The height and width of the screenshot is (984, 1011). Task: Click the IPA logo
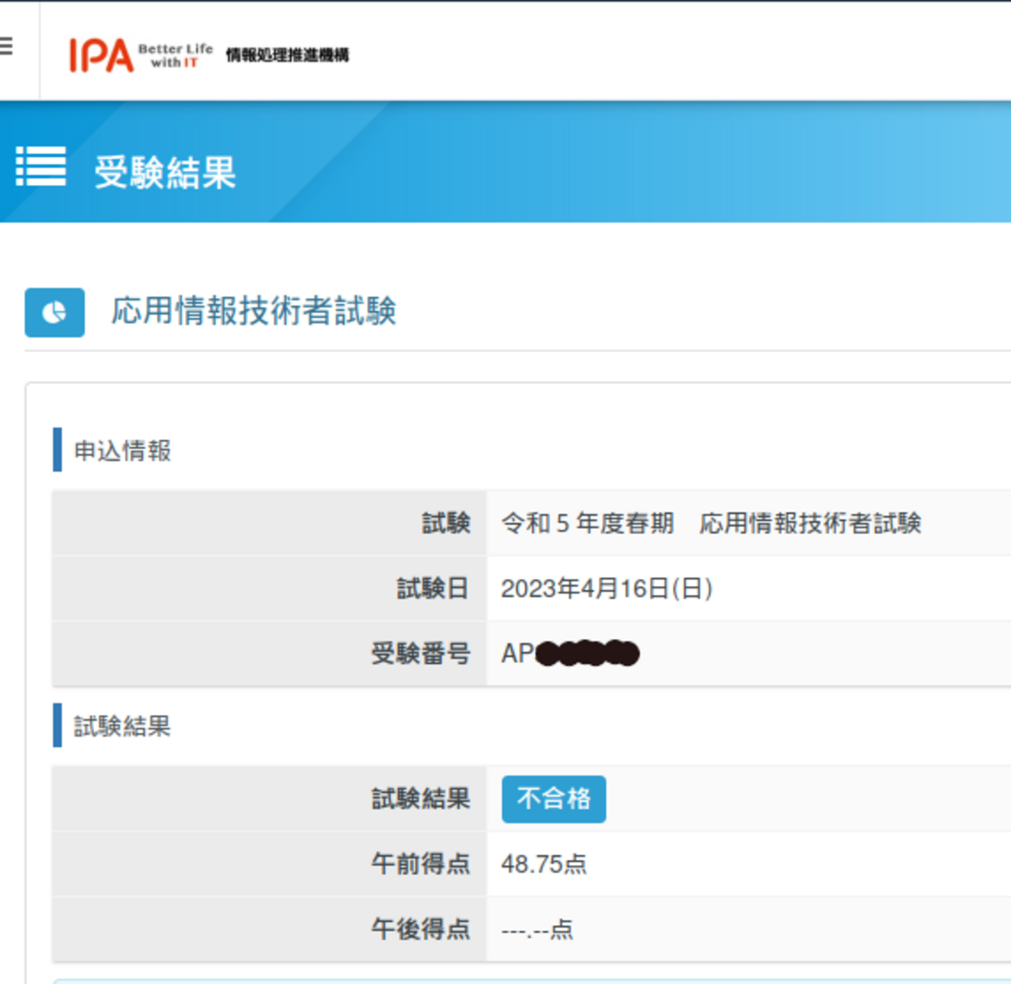pos(101,55)
